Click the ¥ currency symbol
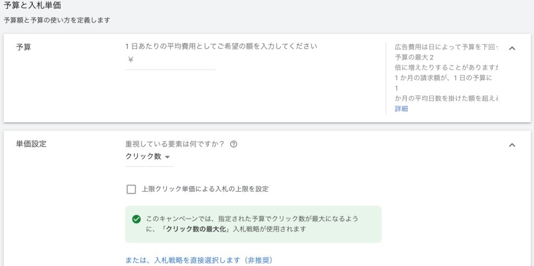This screenshot has height=266, width=534. 130,59
